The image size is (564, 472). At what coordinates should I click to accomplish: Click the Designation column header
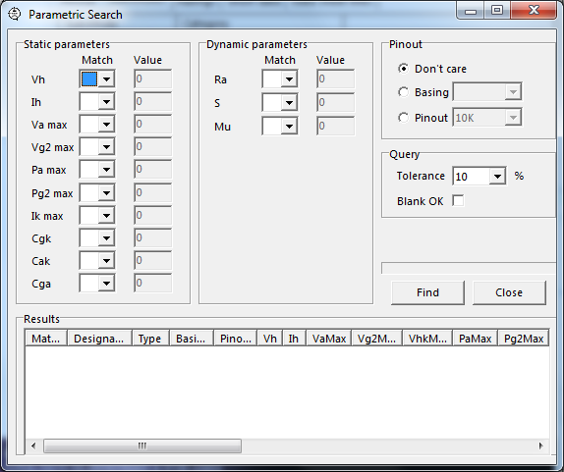click(x=99, y=339)
